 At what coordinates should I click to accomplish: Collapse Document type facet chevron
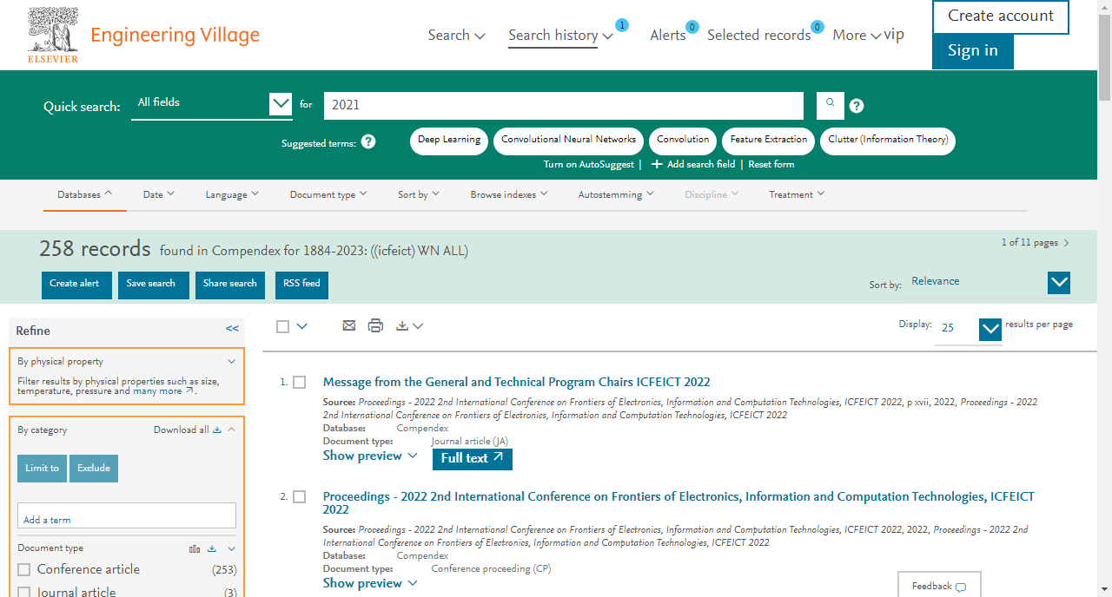[231, 548]
